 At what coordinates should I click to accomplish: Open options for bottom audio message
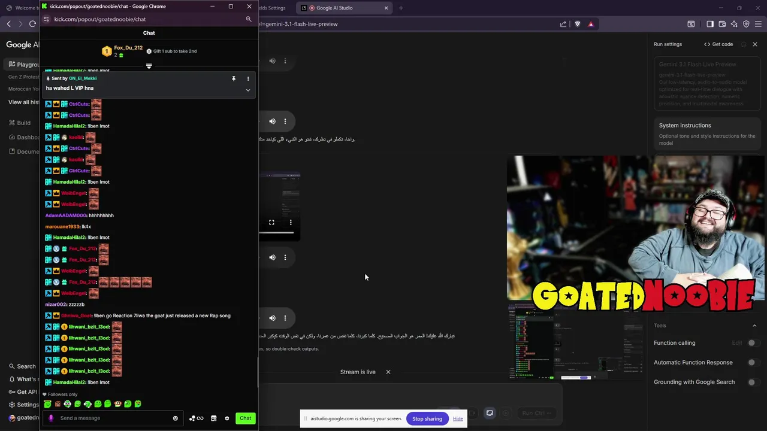point(285,318)
